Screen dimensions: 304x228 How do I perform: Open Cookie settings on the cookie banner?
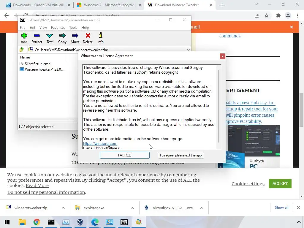point(248,183)
